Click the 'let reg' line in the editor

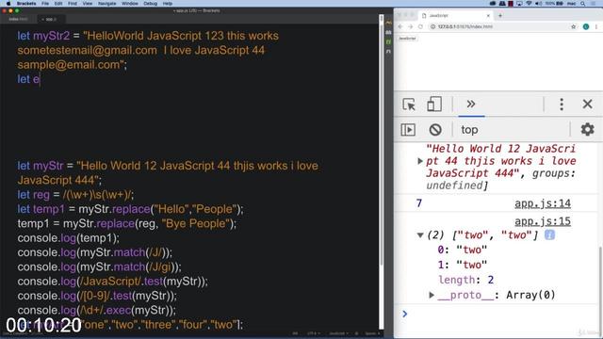tap(75, 195)
